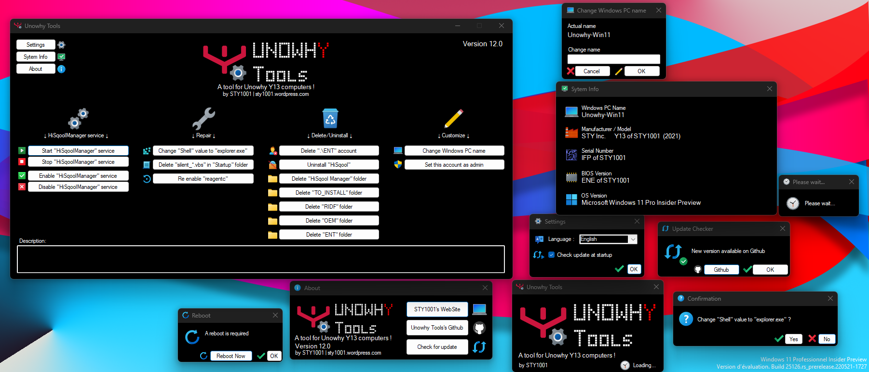Click folder icon beside Delete OEM folder
Viewport: 869px width, 372px height.
pyautogui.click(x=272, y=221)
